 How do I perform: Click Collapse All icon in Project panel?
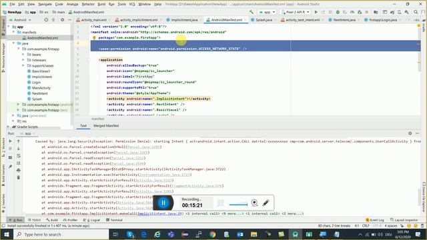click(x=53, y=20)
